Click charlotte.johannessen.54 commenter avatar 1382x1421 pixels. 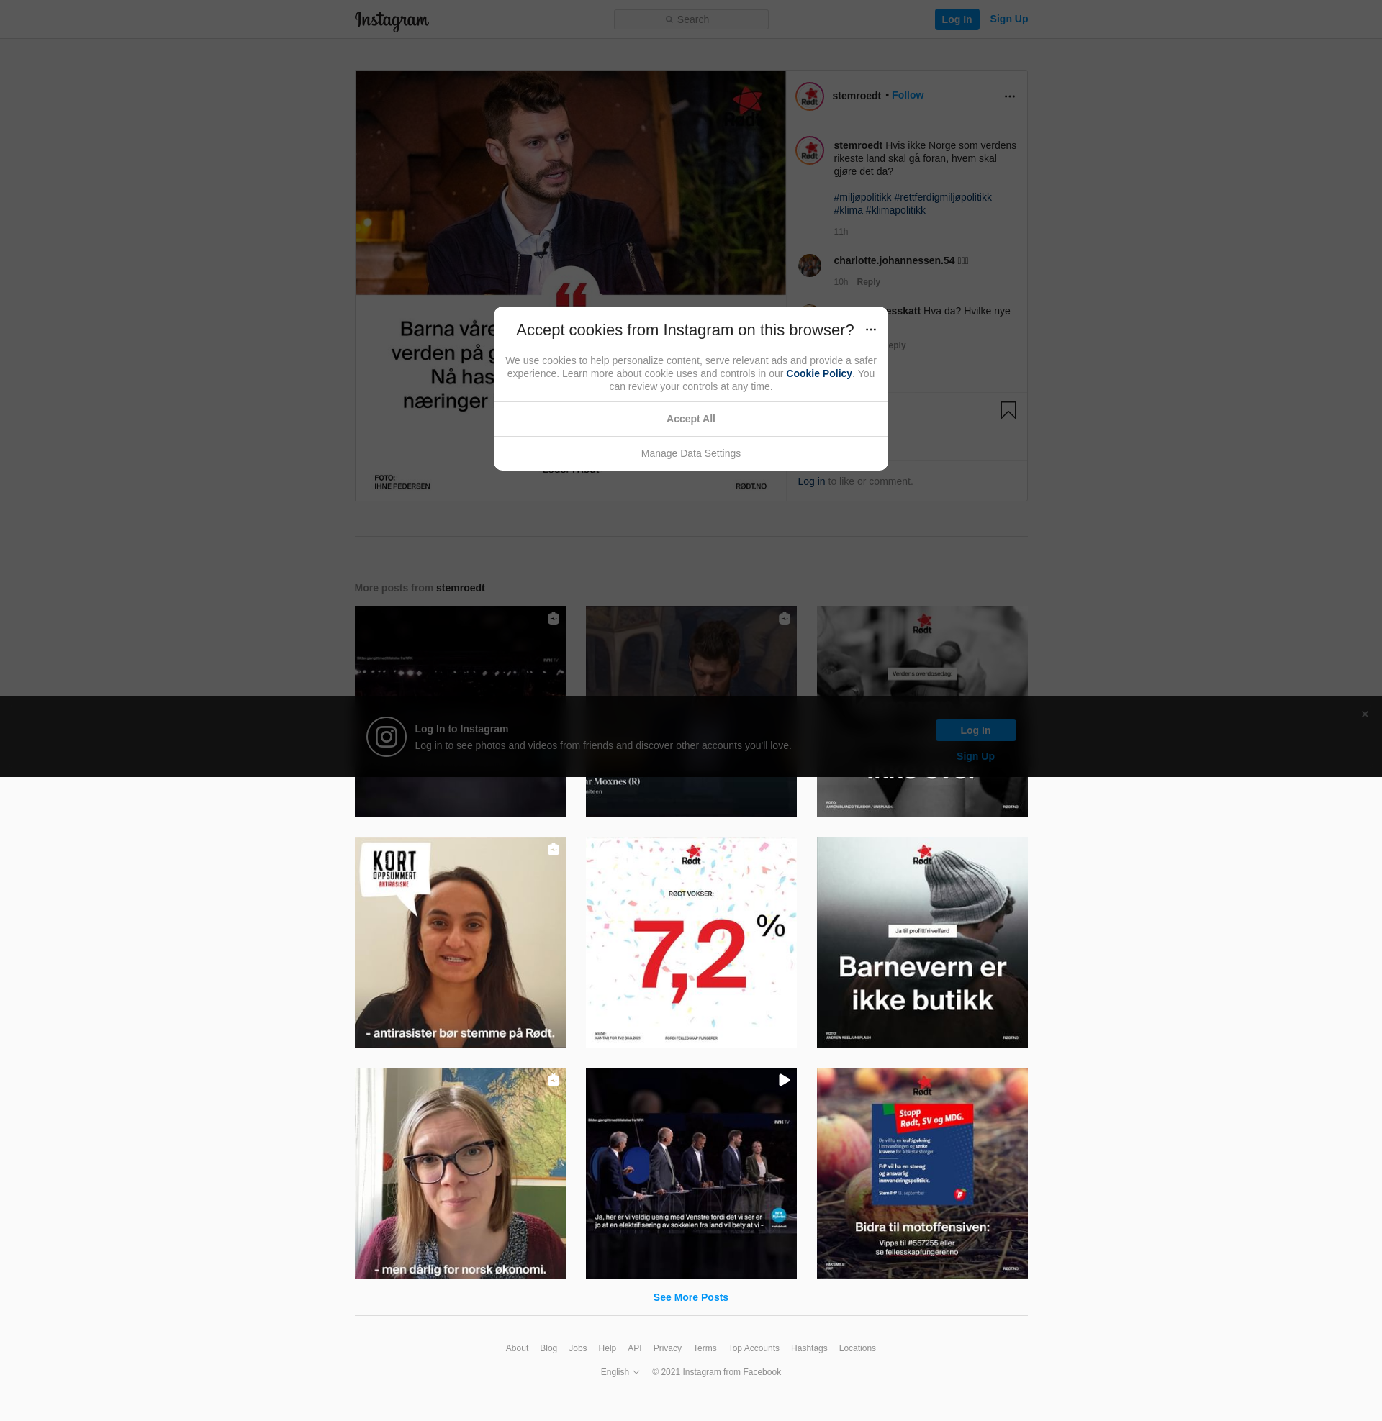[809, 265]
